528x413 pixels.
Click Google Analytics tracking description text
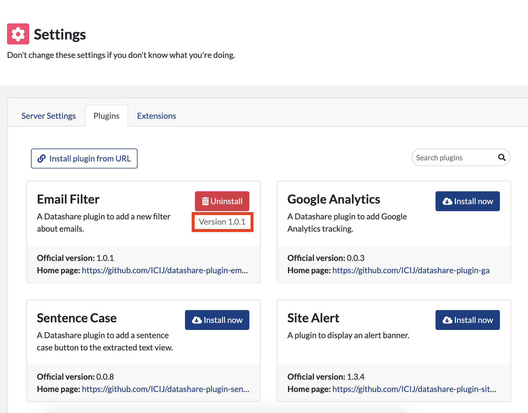click(347, 223)
